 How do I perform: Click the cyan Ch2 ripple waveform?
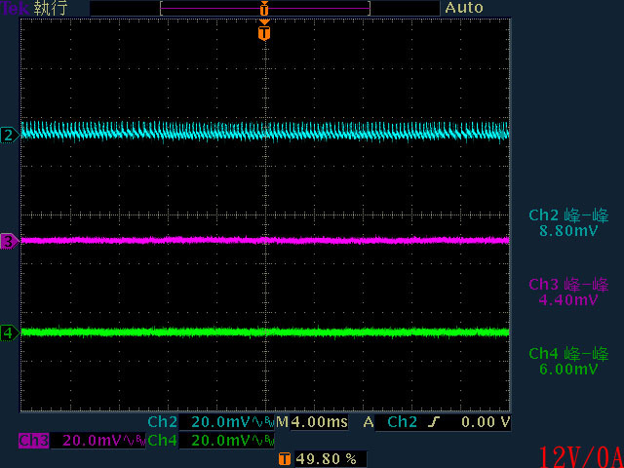coord(265,131)
